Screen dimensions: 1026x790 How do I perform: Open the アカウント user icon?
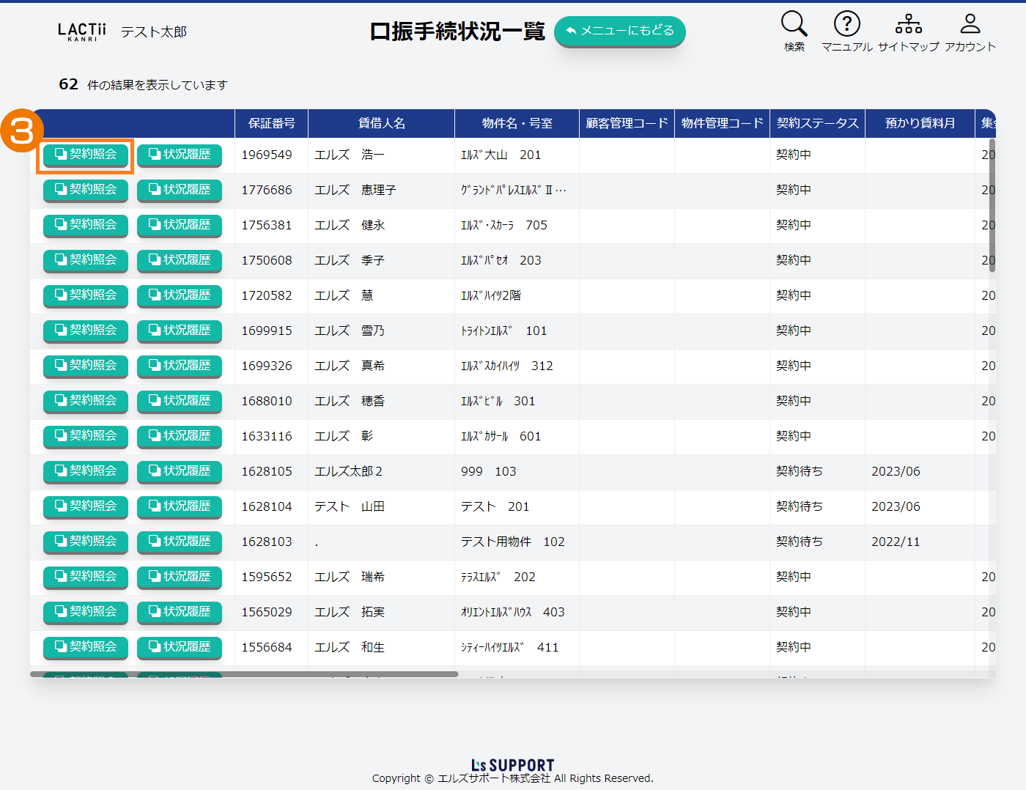pyautogui.click(x=970, y=31)
